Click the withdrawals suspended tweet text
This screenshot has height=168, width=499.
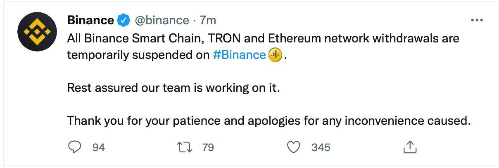(263, 47)
